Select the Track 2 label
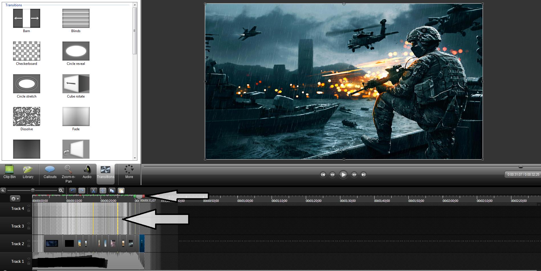541x271 pixels. (18, 244)
